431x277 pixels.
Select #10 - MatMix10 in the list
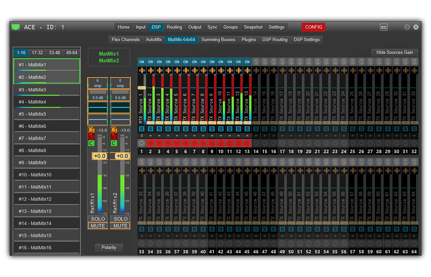[x=47, y=175]
